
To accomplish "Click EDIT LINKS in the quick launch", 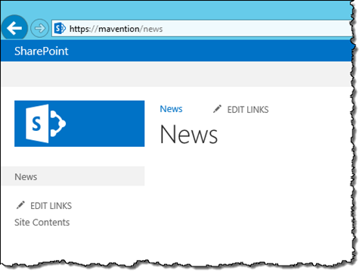I will 51,206.
